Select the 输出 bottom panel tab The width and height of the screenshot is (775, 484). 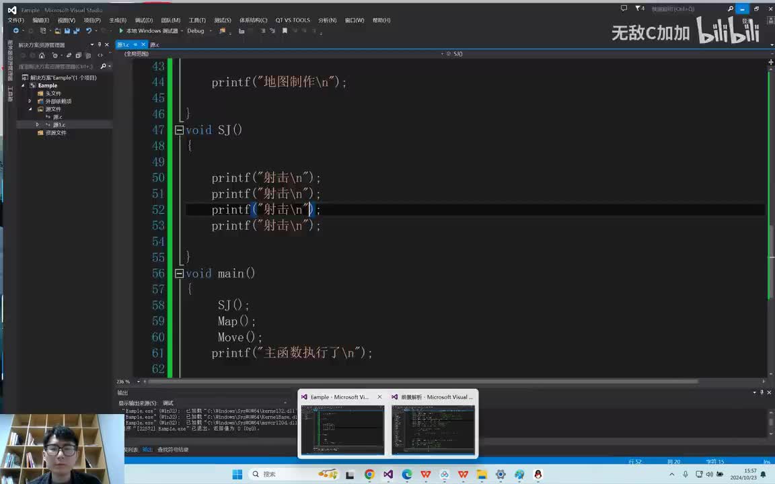[147, 450]
